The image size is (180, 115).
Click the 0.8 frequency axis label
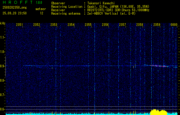3,80
